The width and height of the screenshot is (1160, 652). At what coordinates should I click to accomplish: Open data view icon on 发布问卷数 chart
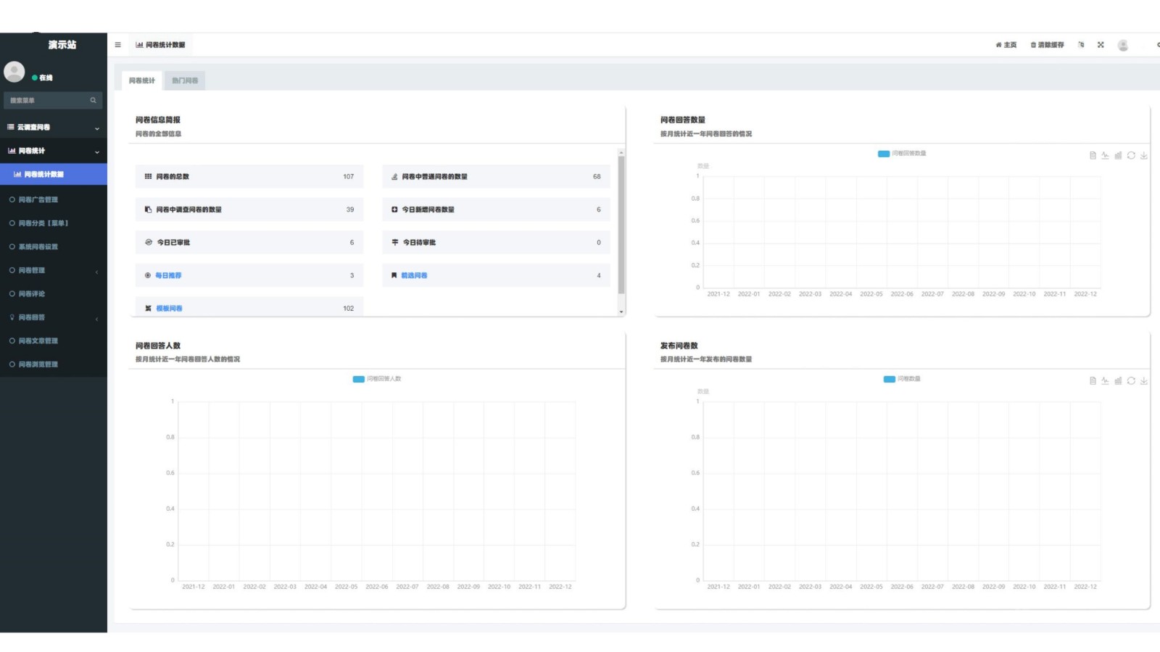coord(1093,381)
